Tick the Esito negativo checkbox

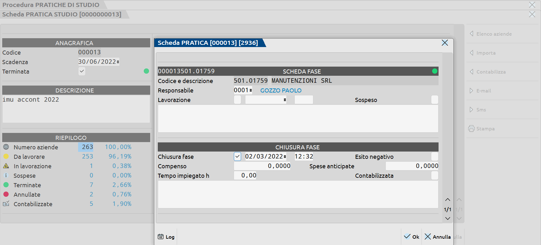point(435,157)
